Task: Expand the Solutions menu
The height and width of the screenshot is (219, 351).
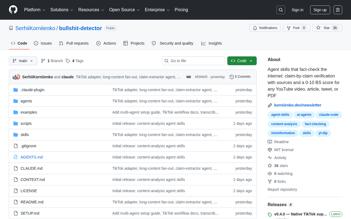Action: pos(62,10)
